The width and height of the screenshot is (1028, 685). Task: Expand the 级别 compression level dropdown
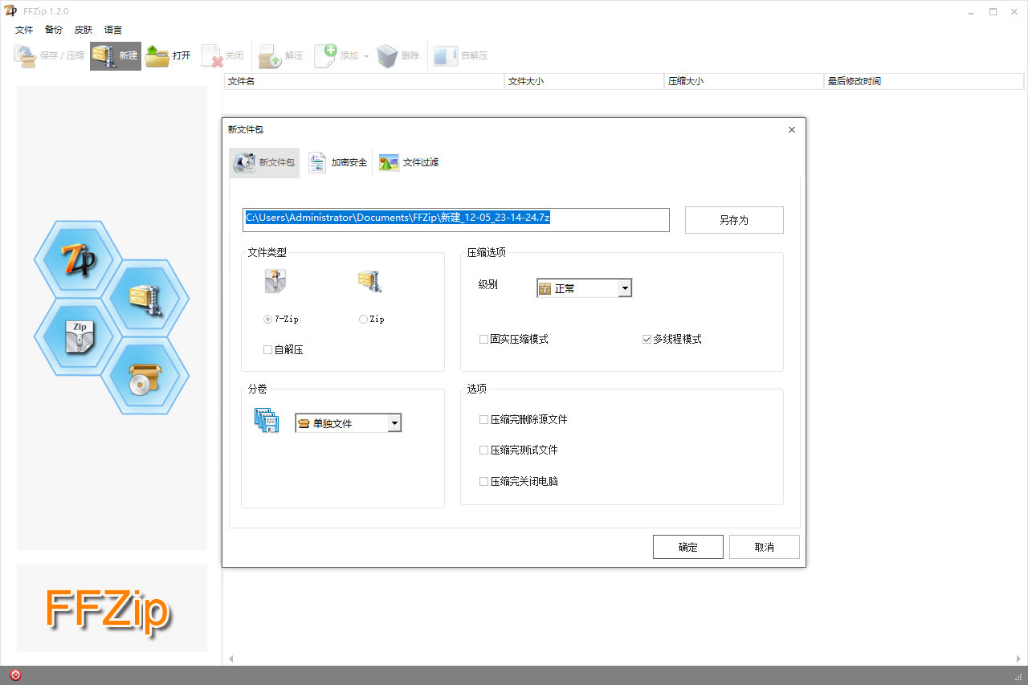click(625, 288)
